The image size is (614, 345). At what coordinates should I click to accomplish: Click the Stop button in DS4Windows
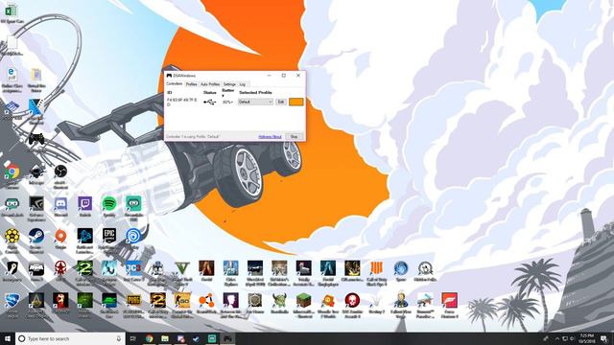[295, 136]
